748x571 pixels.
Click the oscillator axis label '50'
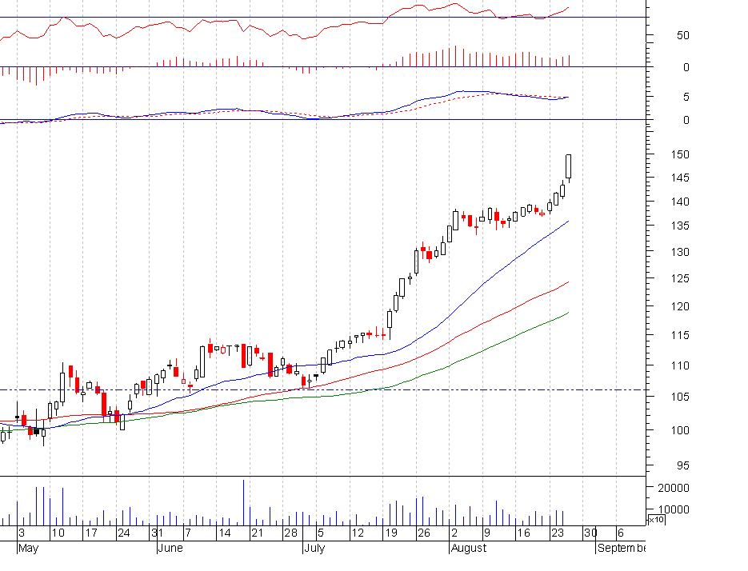point(683,36)
